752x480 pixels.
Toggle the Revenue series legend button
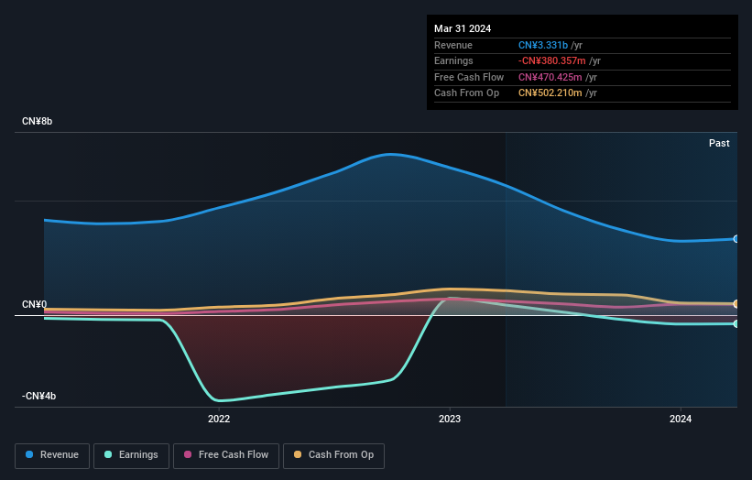pyautogui.click(x=52, y=455)
